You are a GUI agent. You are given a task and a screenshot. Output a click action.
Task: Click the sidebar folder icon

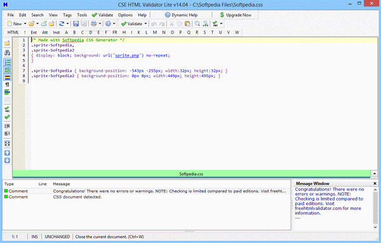[x=7, y=43]
